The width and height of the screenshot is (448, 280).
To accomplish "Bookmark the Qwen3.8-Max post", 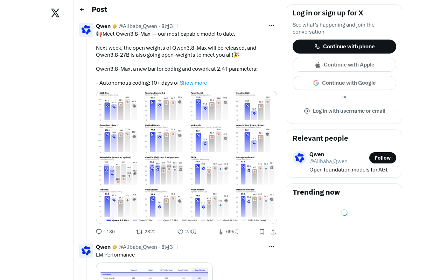I will point(262,232).
